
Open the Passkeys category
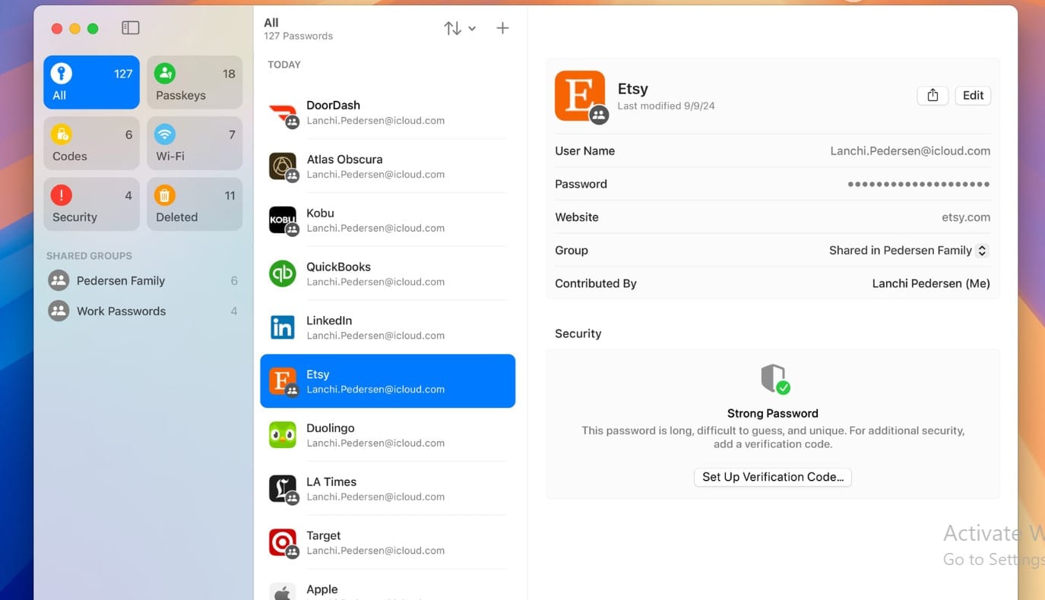tap(195, 82)
